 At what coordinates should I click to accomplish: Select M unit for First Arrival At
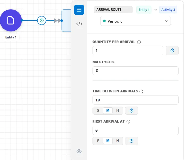pos(108,141)
